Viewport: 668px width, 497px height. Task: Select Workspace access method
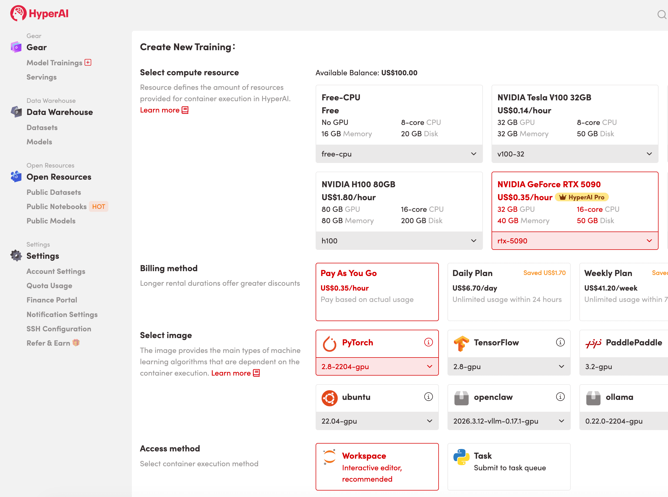(x=377, y=467)
